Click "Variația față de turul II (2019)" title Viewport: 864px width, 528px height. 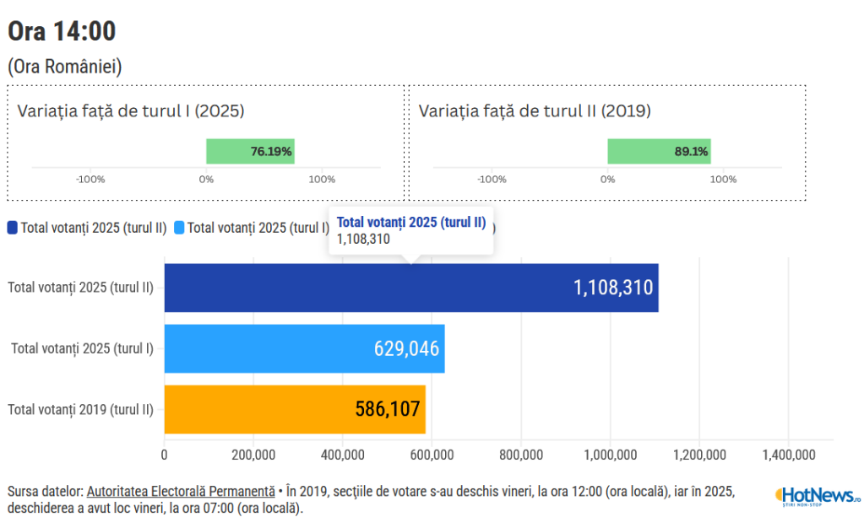tap(535, 110)
